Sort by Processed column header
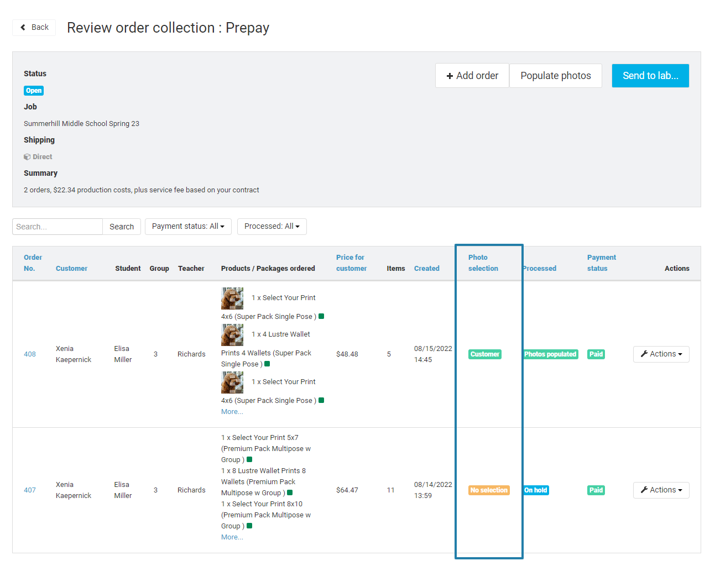 [x=539, y=269]
